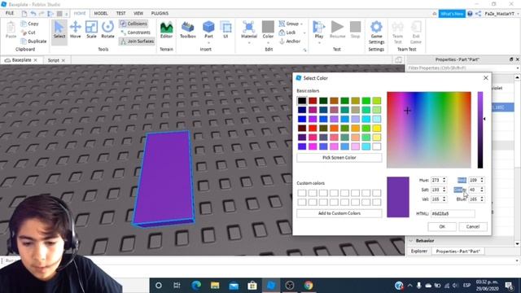The image size is (521, 293).
Task: Undo the last action
Action: (33, 14)
